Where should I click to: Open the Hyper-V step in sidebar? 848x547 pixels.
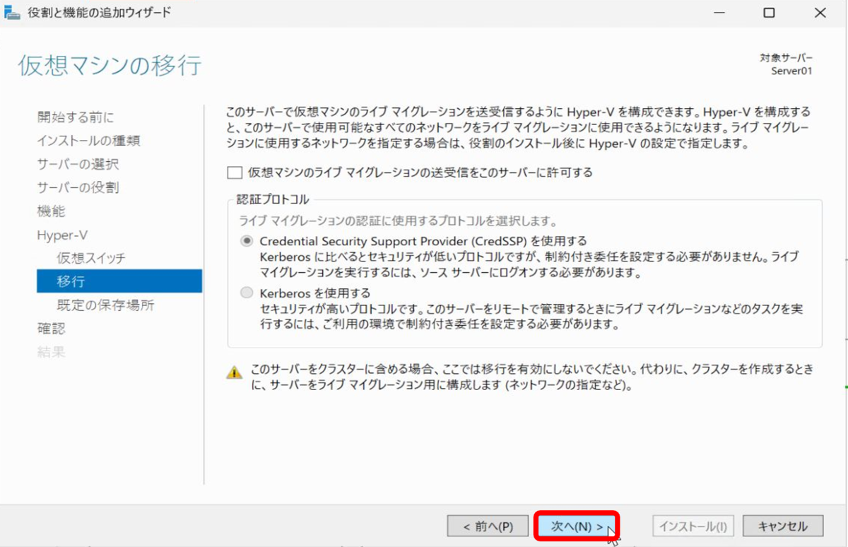click(62, 235)
